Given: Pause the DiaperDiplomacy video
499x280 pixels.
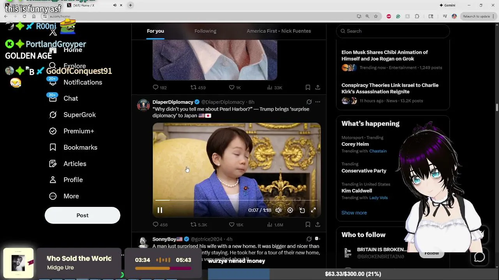Looking at the screenshot, I should click(160, 210).
